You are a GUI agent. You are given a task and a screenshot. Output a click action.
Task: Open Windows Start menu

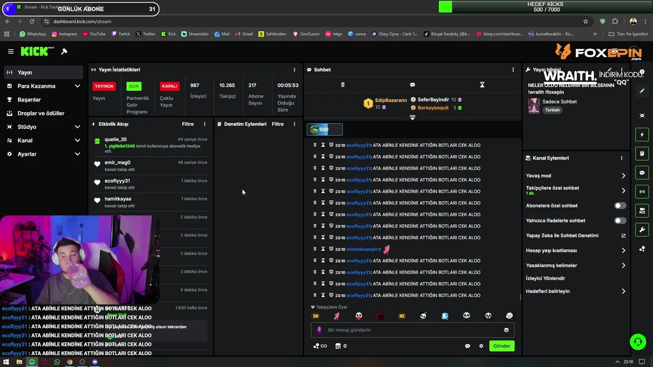(6, 362)
